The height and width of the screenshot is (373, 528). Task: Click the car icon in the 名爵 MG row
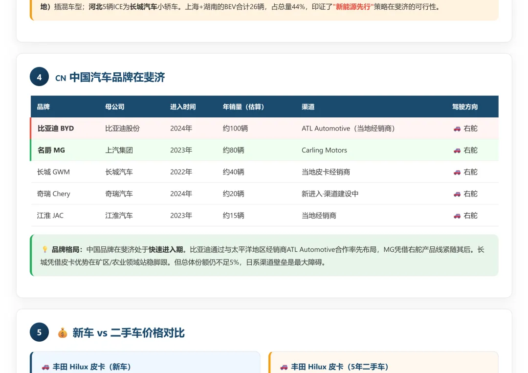pos(457,151)
